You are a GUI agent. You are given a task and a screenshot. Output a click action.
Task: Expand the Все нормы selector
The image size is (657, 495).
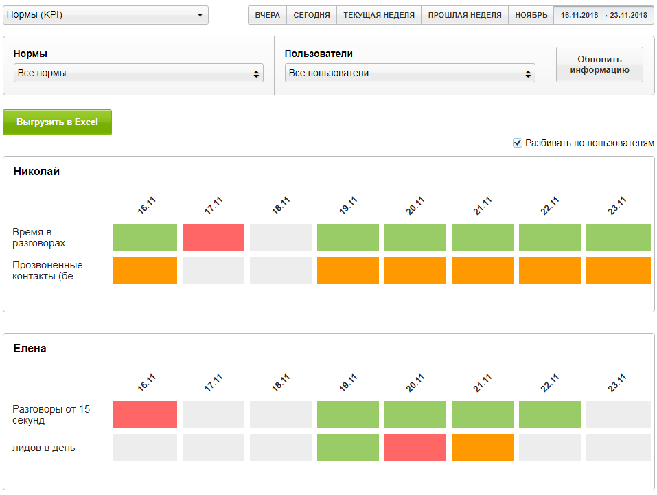(138, 73)
